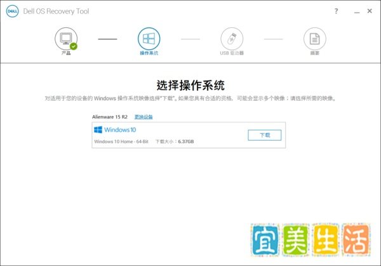
Task: Select the 操作系统 Windows step icon
Action: [x=149, y=39]
